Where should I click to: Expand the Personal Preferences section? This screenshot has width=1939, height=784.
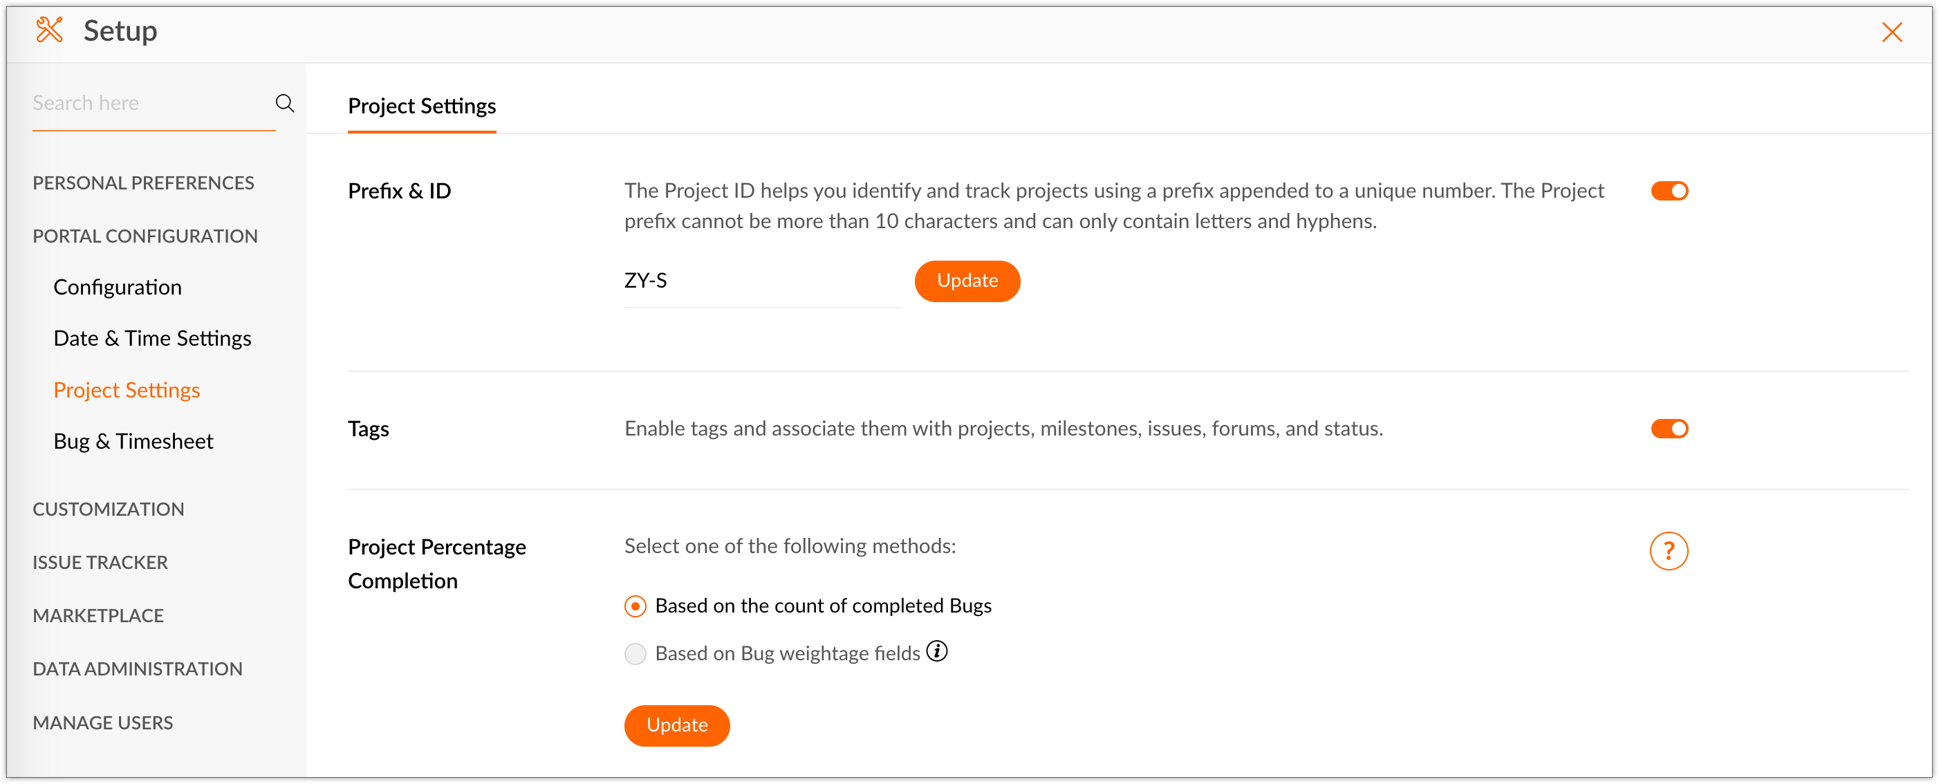tap(143, 183)
